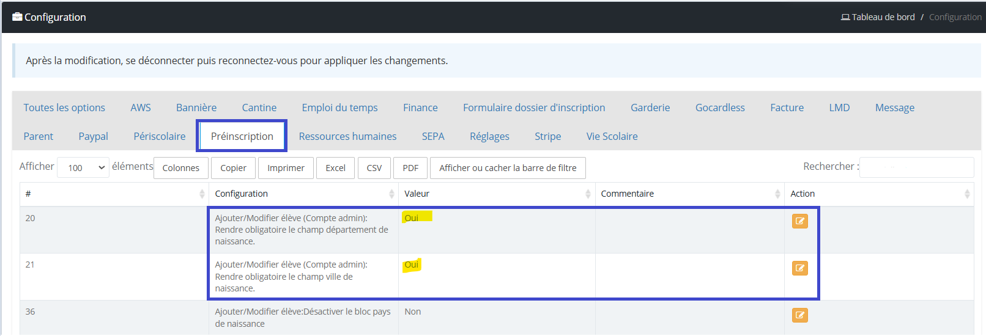Switch to the Finance tab
This screenshot has height=336, width=986.
tap(420, 108)
